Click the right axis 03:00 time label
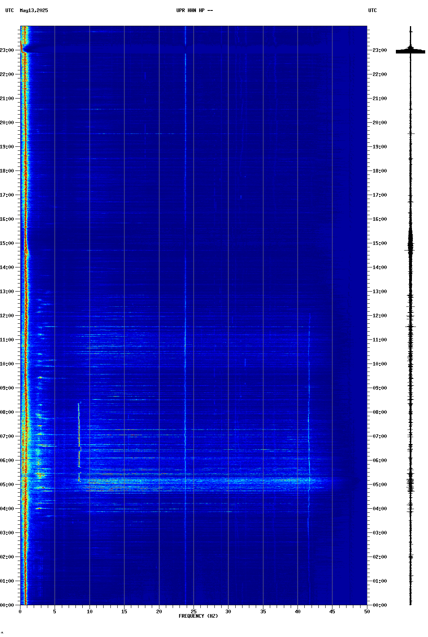Image resolution: width=428 pixels, height=637 pixels. click(380, 533)
